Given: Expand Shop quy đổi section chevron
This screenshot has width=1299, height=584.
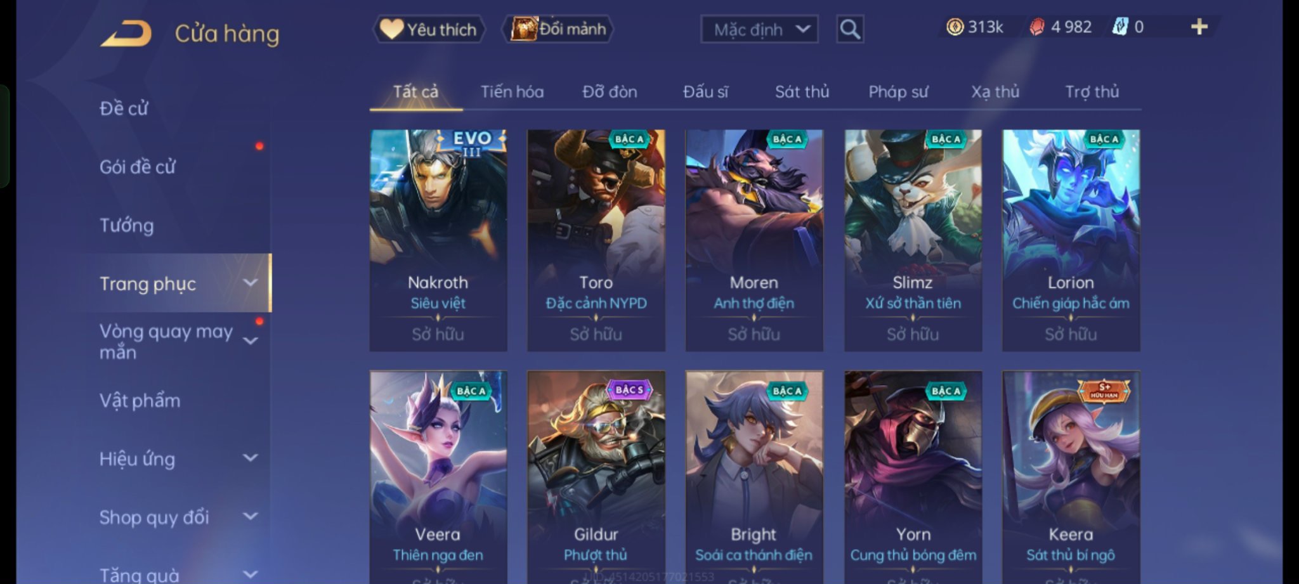Looking at the screenshot, I should [x=251, y=516].
